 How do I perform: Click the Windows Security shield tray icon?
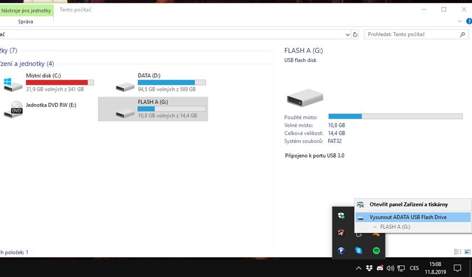click(342, 216)
